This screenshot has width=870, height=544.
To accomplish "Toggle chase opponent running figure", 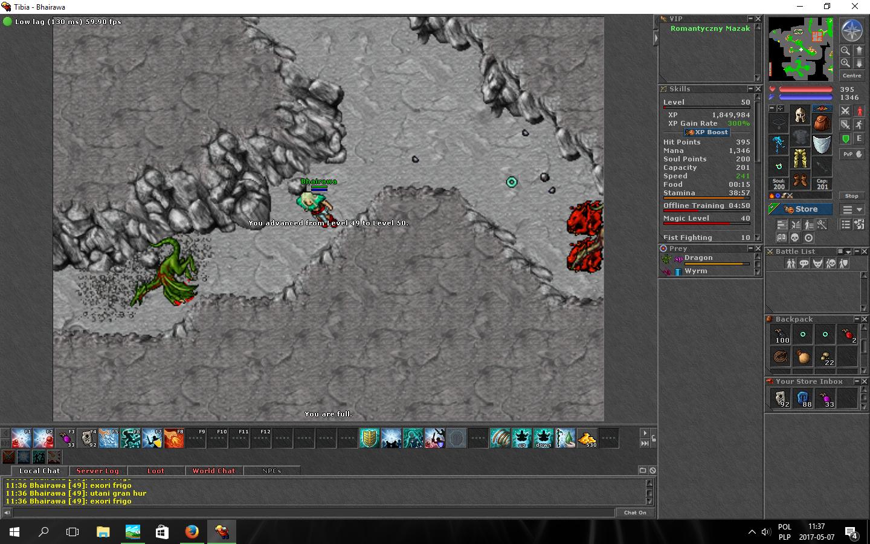I will [x=859, y=125].
